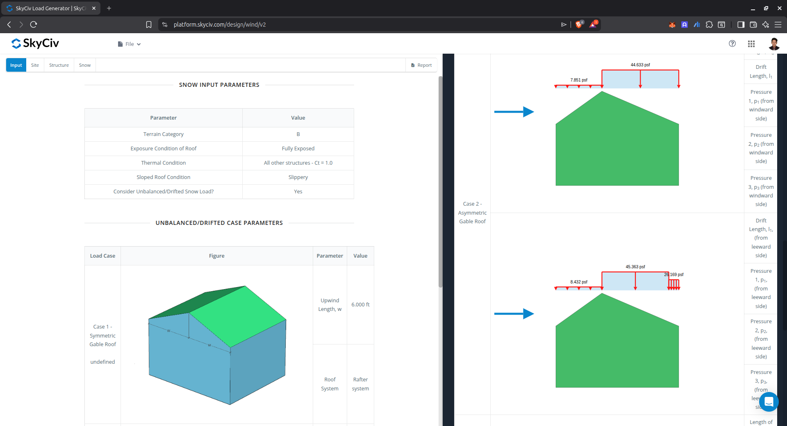Open the Brave wallet icon
The height and width of the screenshot is (426, 787).
[x=753, y=25]
